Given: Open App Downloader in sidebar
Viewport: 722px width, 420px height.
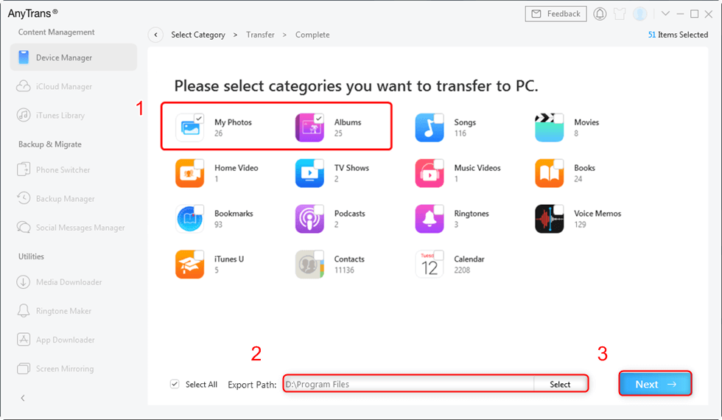Looking at the screenshot, I should [x=74, y=340].
